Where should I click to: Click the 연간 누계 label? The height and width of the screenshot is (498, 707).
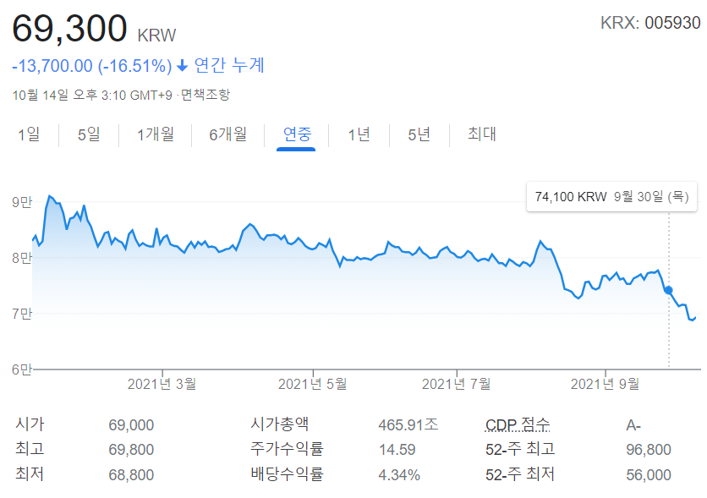click(229, 65)
